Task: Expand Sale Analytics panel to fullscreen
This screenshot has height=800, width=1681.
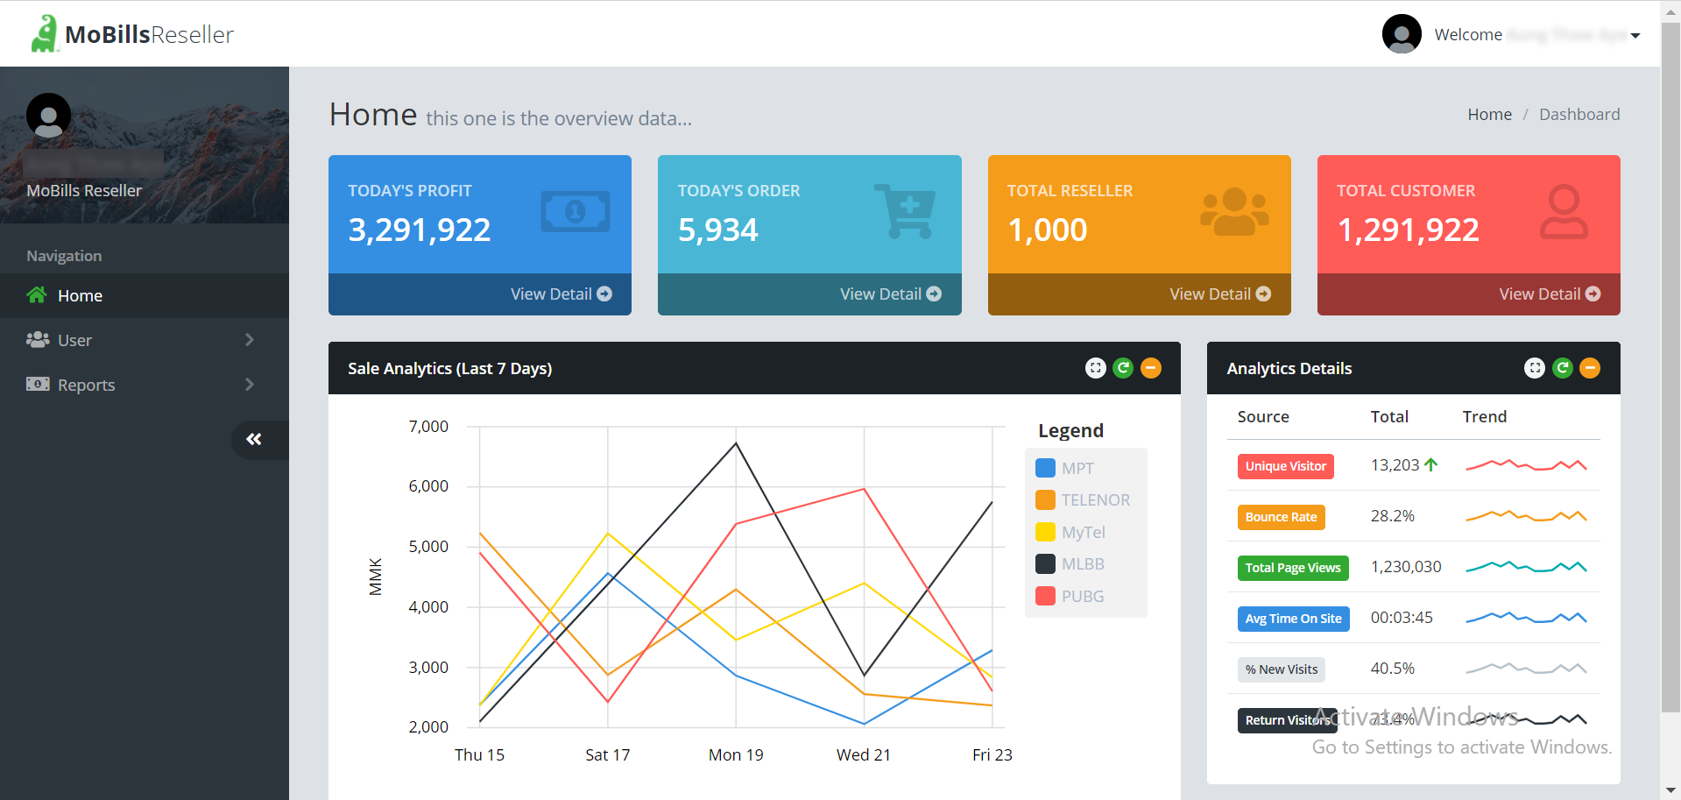Action: coord(1095,368)
